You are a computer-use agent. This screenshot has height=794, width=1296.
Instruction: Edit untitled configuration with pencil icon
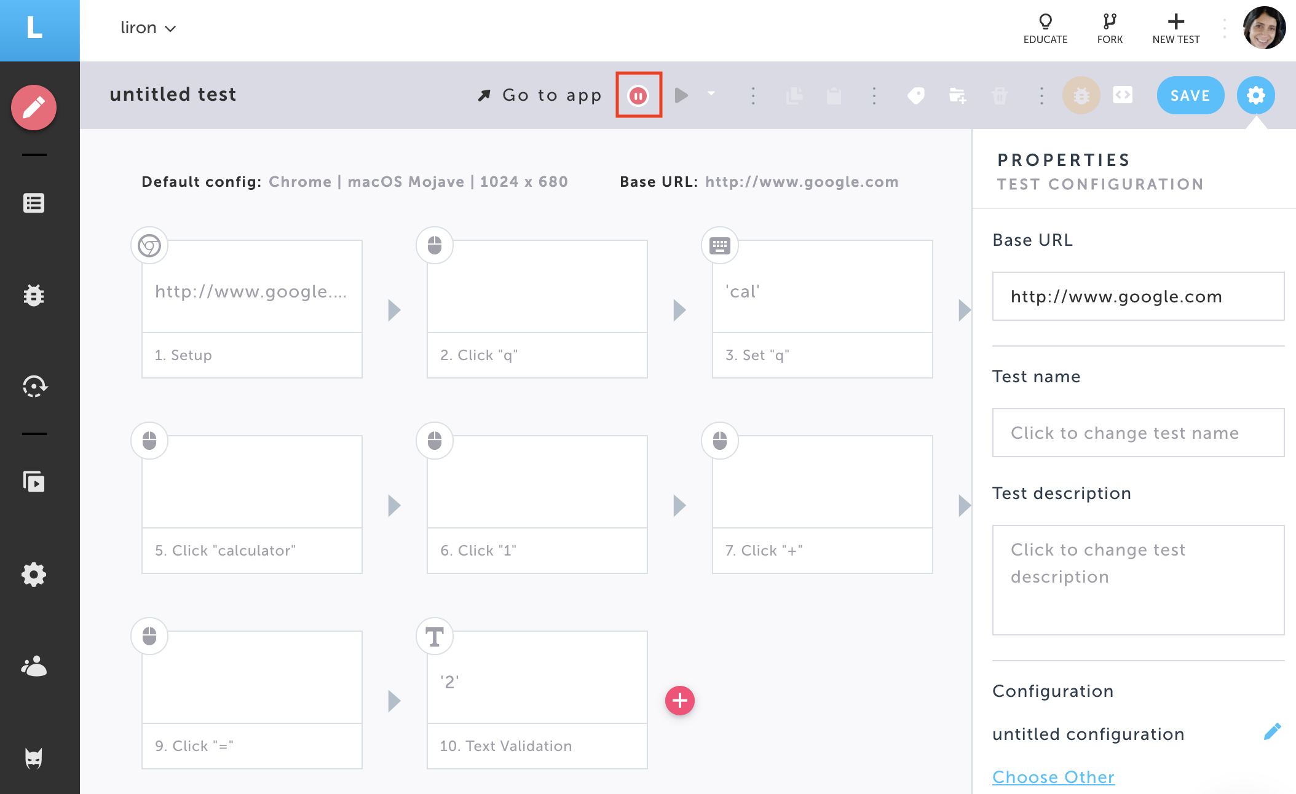1272,732
